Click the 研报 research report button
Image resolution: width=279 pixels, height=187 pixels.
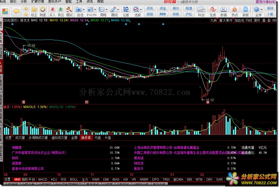click(x=150, y=14)
